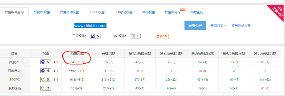Open the 45(+44) link in 360PC row
Viewport: 285px width, 96px height.
tap(202, 80)
